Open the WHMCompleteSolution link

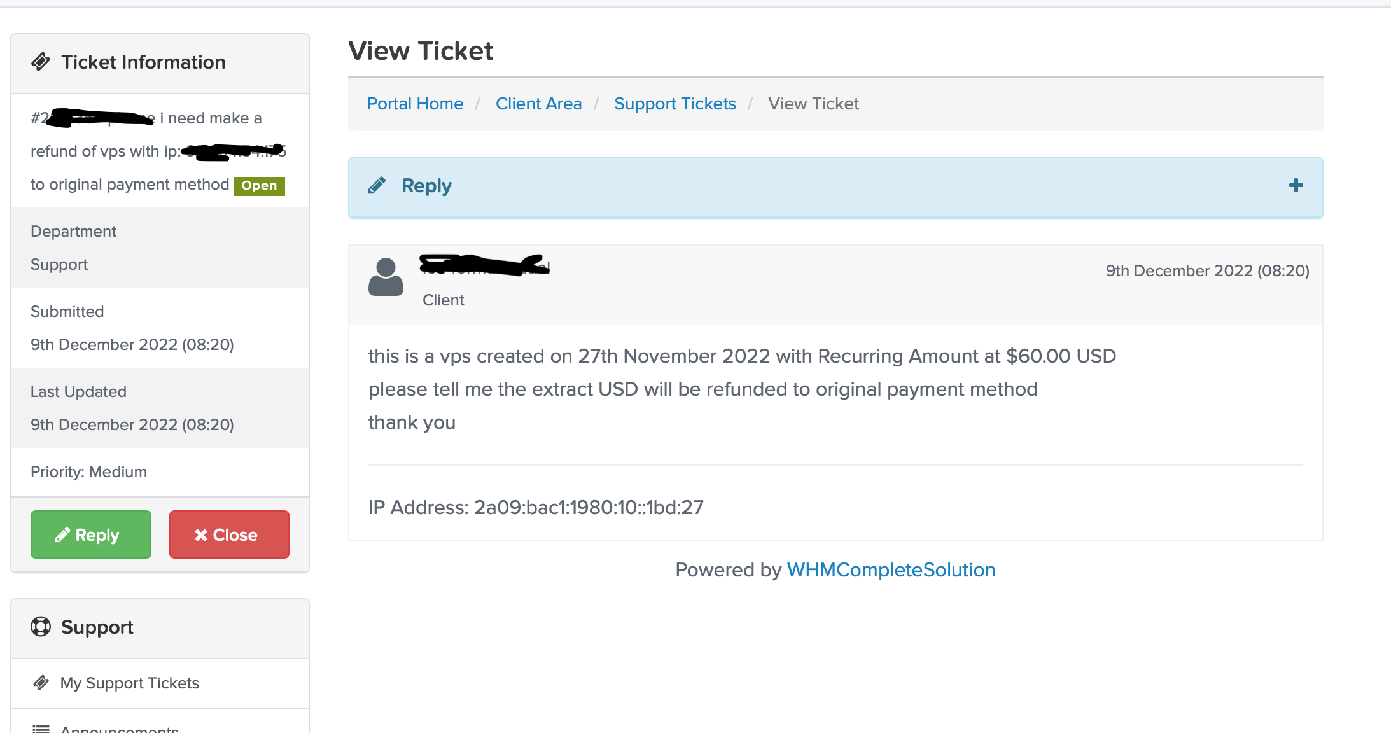pos(891,569)
